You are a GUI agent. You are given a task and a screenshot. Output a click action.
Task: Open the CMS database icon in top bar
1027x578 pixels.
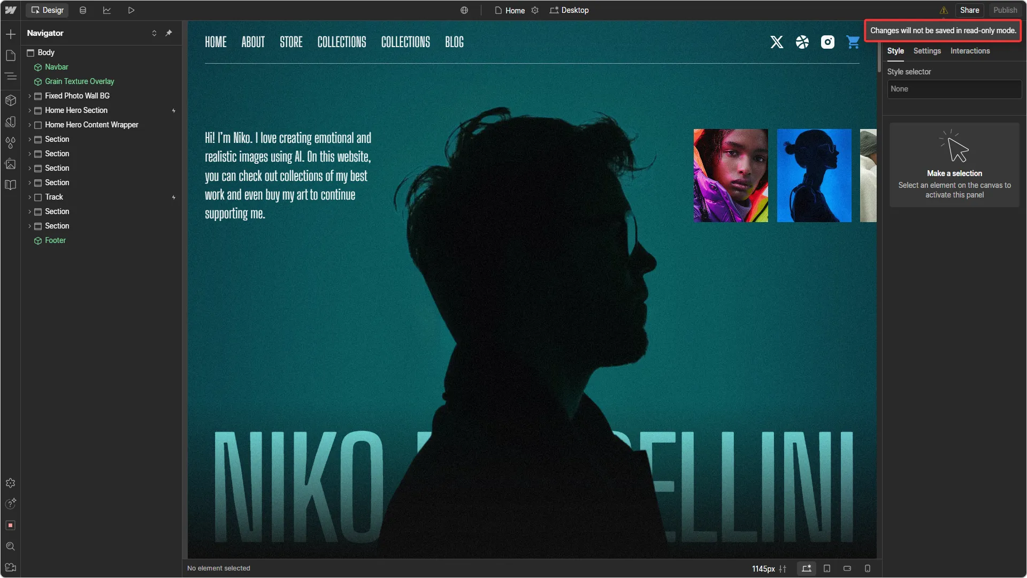coord(83,10)
